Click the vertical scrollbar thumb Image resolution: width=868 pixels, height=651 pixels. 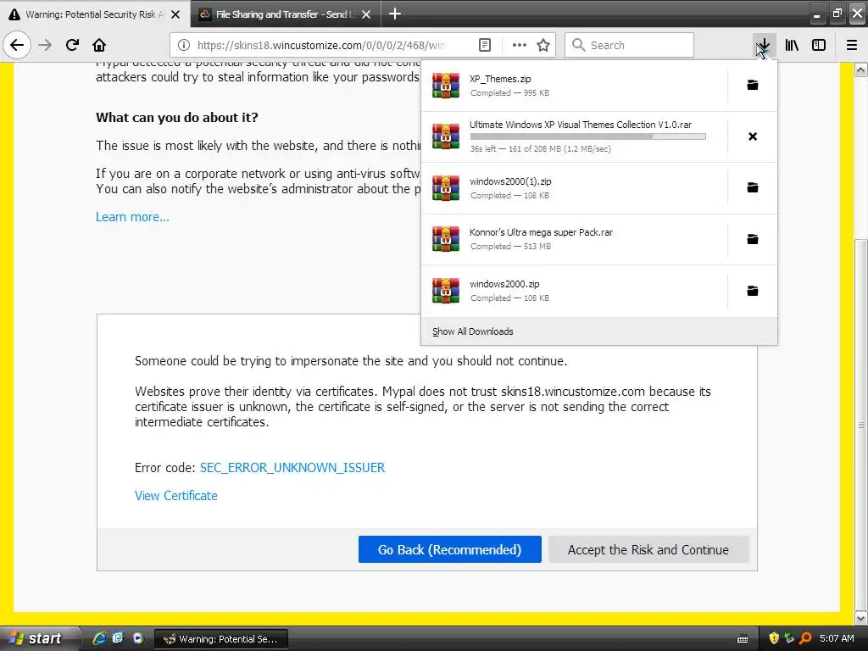(861, 424)
